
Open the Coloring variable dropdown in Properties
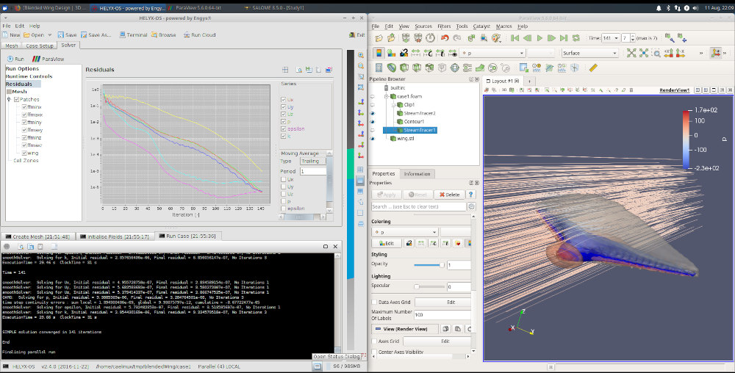tap(404, 231)
